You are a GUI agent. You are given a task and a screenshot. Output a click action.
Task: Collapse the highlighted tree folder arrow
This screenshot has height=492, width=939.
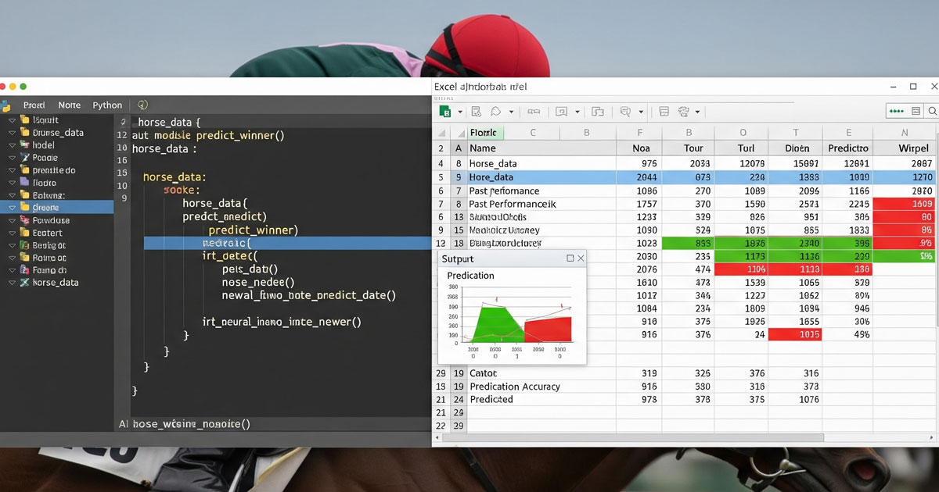click(x=12, y=208)
